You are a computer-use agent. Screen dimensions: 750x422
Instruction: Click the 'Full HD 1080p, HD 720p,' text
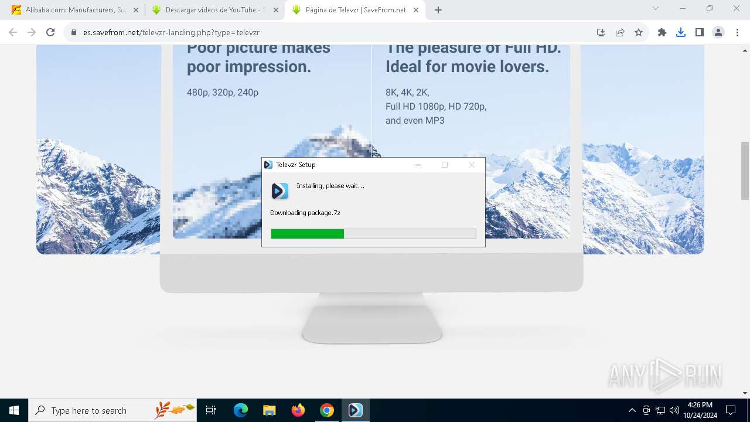point(436,107)
